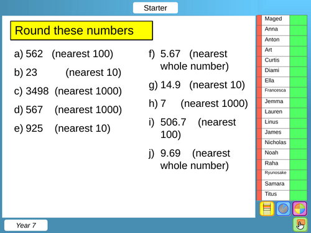This screenshot has width=311, height=233.
Task: Select student Noah in the class list
Action: pos(276,154)
